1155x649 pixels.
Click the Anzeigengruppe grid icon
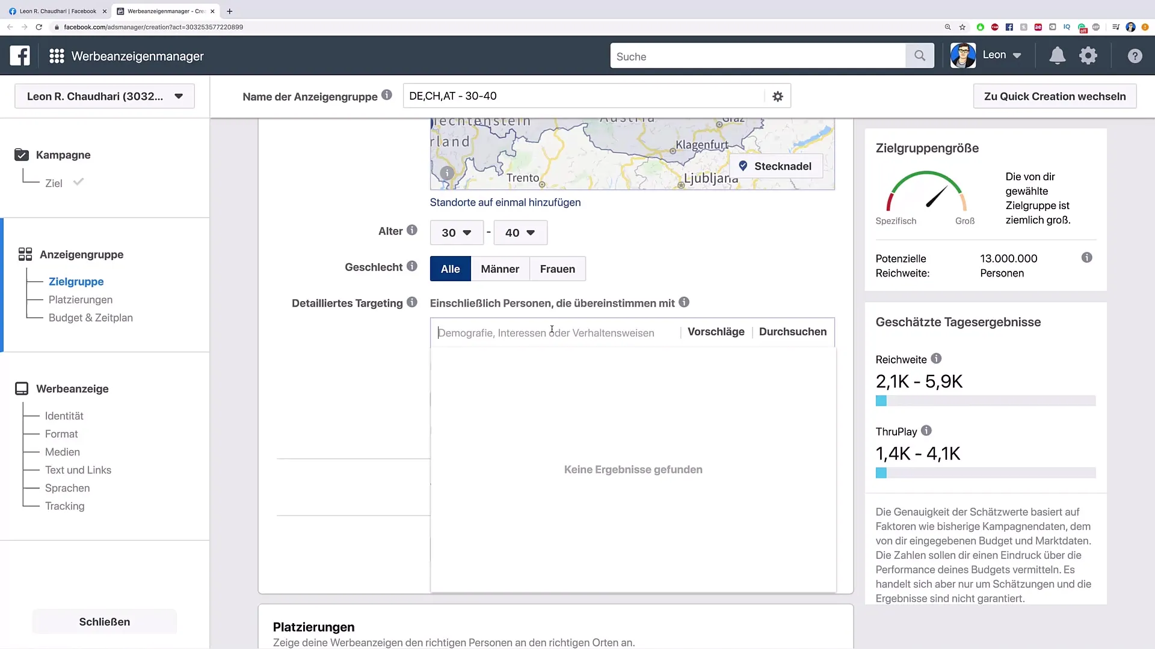25,254
